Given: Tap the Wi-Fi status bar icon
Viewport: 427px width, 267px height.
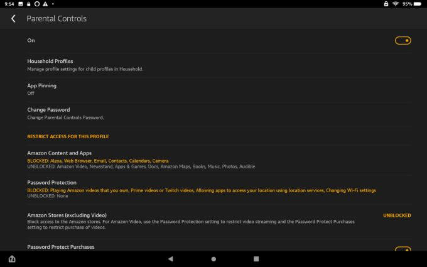Looking at the screenshot, I should 396,4.
